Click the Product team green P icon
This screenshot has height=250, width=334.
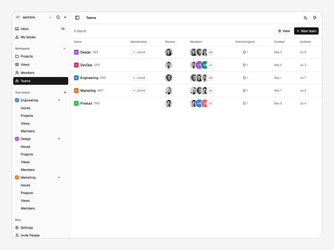[76, 103]
